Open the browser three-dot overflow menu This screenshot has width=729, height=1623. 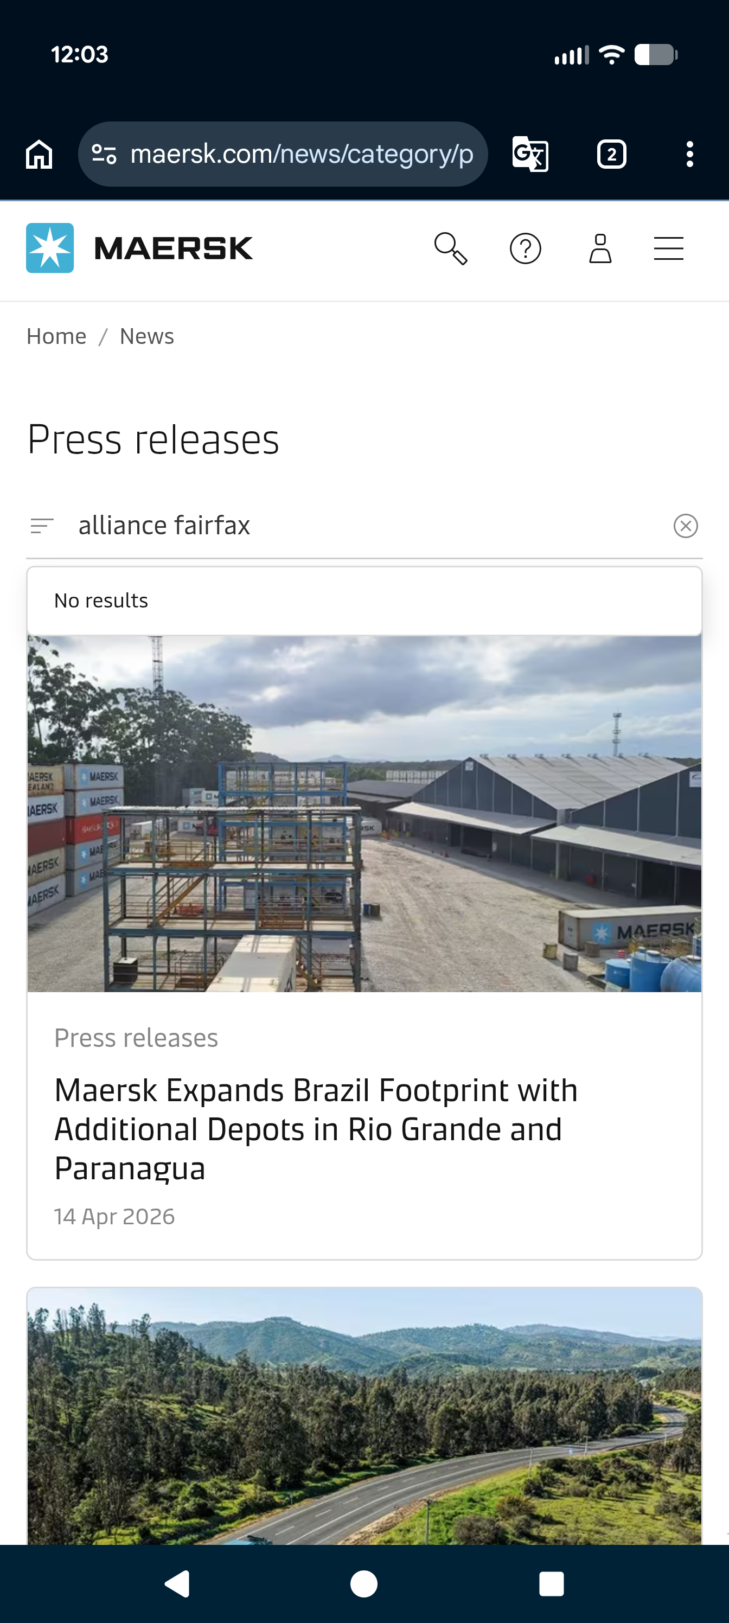click(690, 154)
